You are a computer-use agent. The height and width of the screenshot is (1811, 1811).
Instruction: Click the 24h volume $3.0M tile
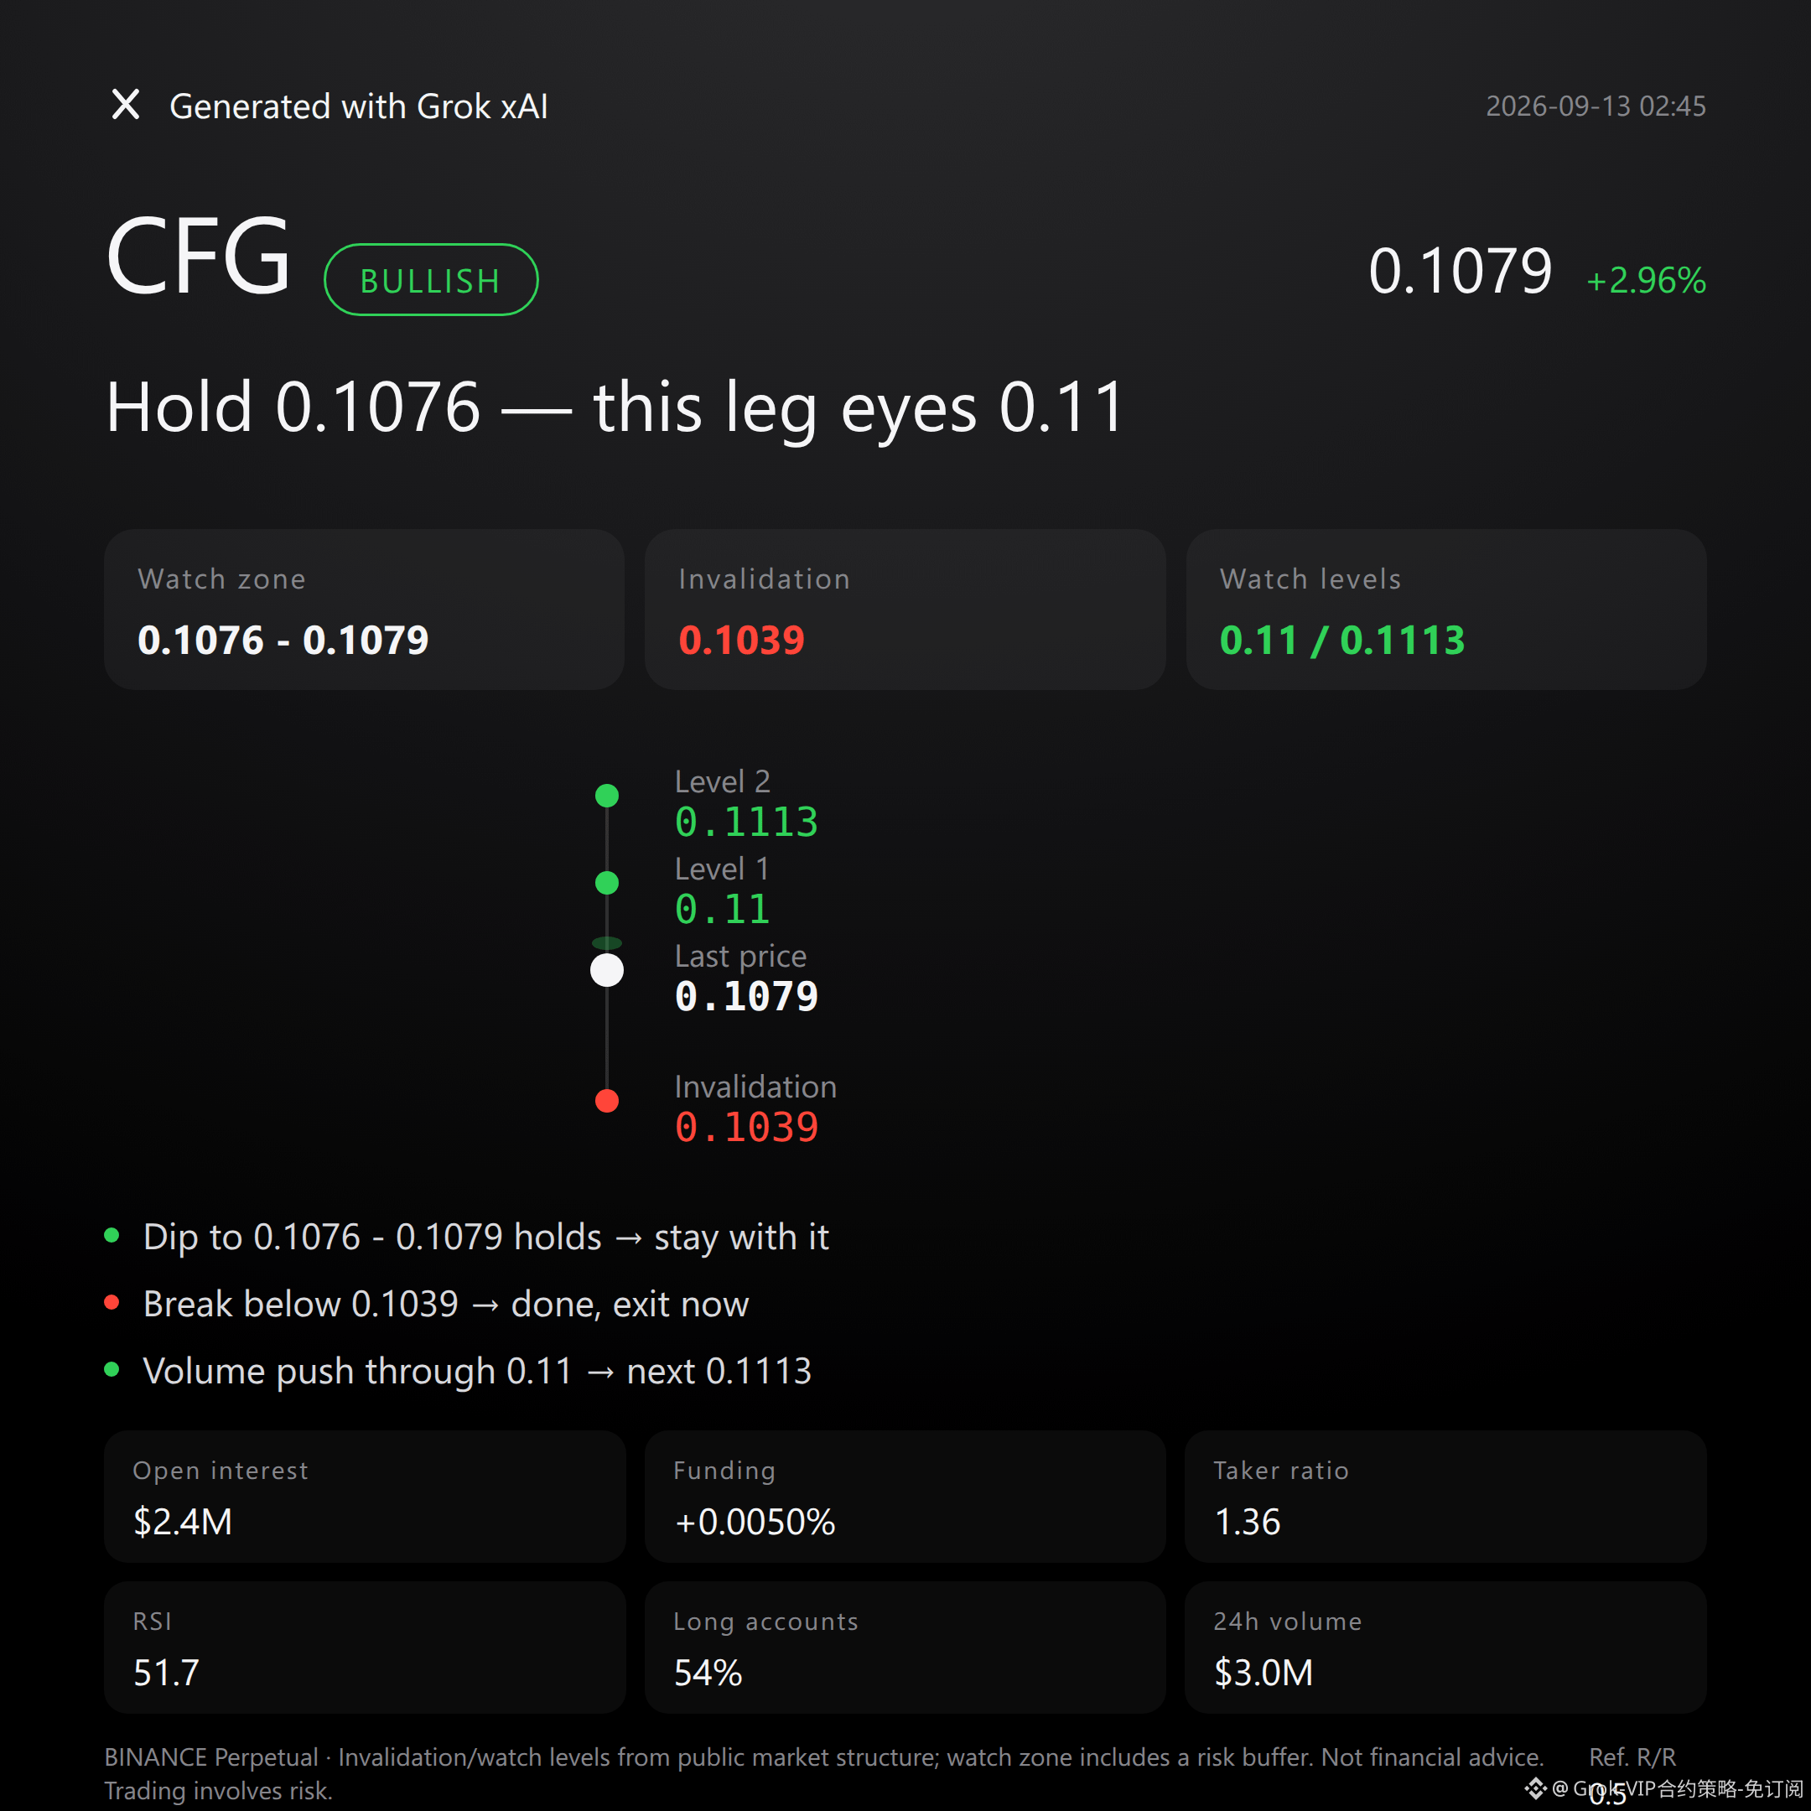tap(1445, 1648)
